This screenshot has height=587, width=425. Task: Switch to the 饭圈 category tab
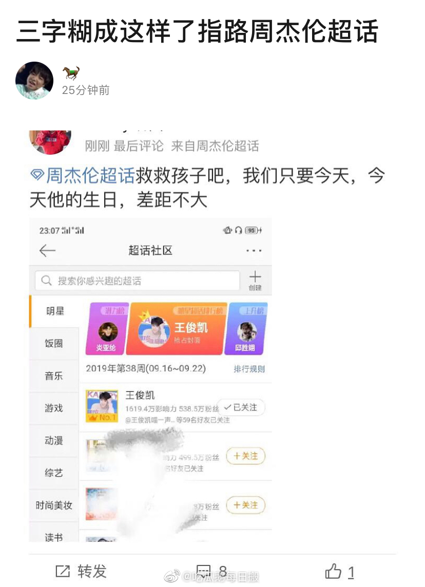54,343
